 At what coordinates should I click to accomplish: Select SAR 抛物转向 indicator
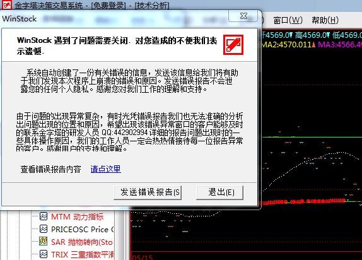(82, 242)
